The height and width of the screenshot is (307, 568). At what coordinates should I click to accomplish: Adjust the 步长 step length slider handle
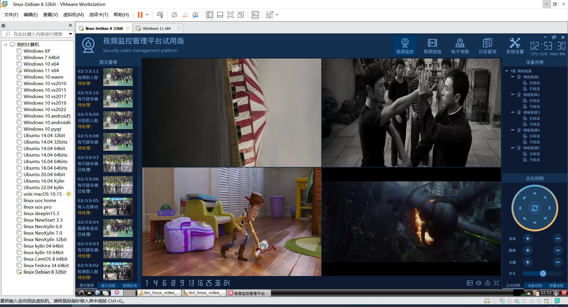[x=543, y=274]
